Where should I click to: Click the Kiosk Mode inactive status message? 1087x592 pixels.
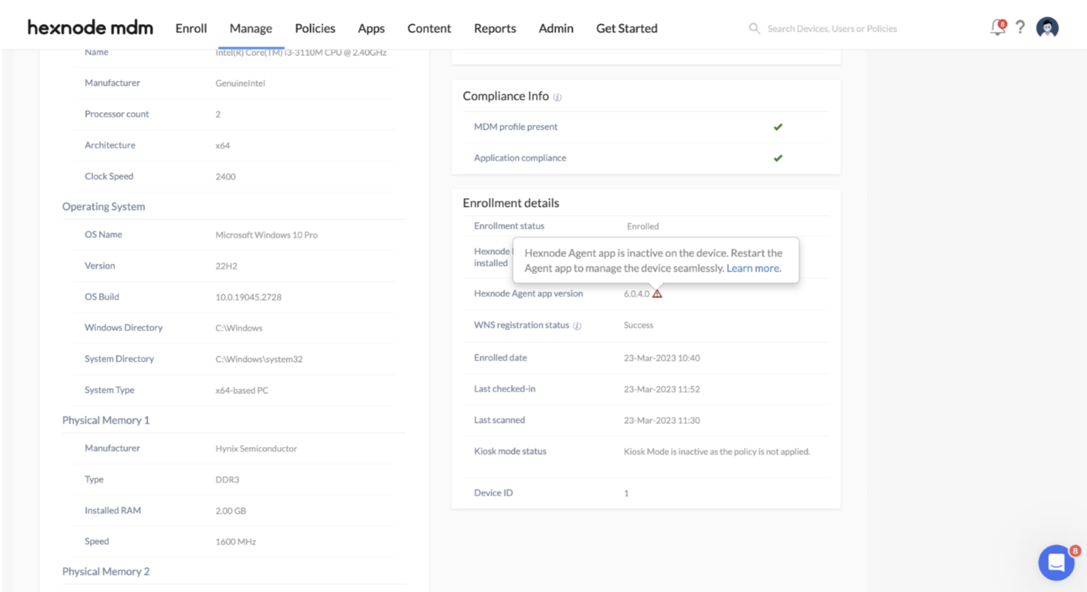click(717, 452)
